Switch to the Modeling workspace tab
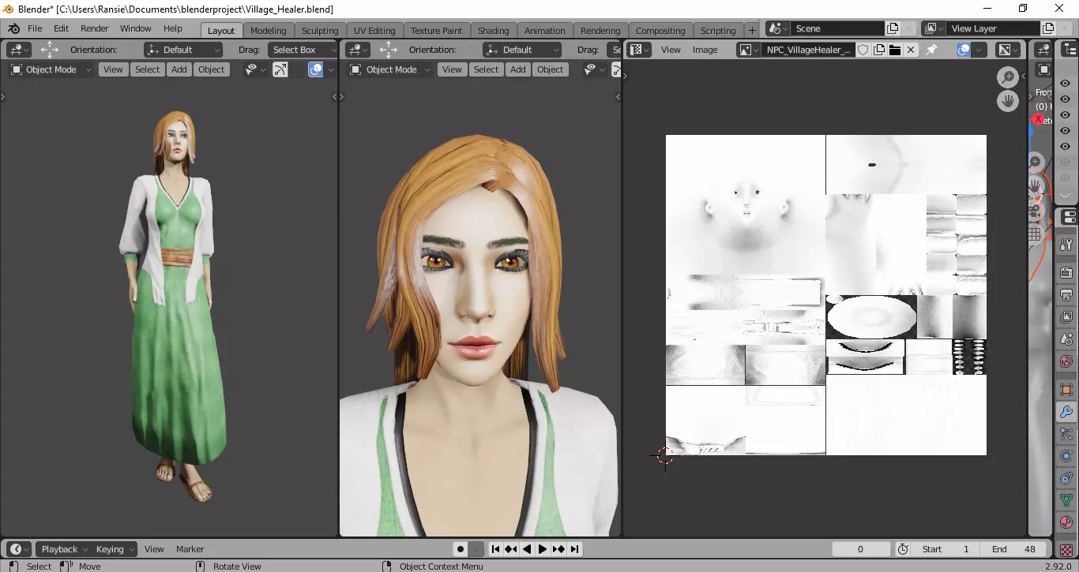The width and height of the screenshot is (1079, 572). tap(269, 31)
